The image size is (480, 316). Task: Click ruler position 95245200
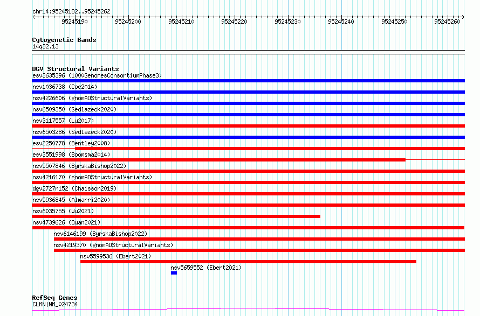pos(128,22)
